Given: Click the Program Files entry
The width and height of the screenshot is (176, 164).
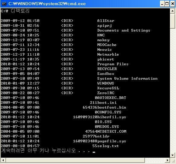Looking at the screenshot, I should click(113, 64).
